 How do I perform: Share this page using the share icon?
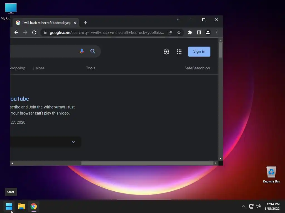[x=170, y=33]
